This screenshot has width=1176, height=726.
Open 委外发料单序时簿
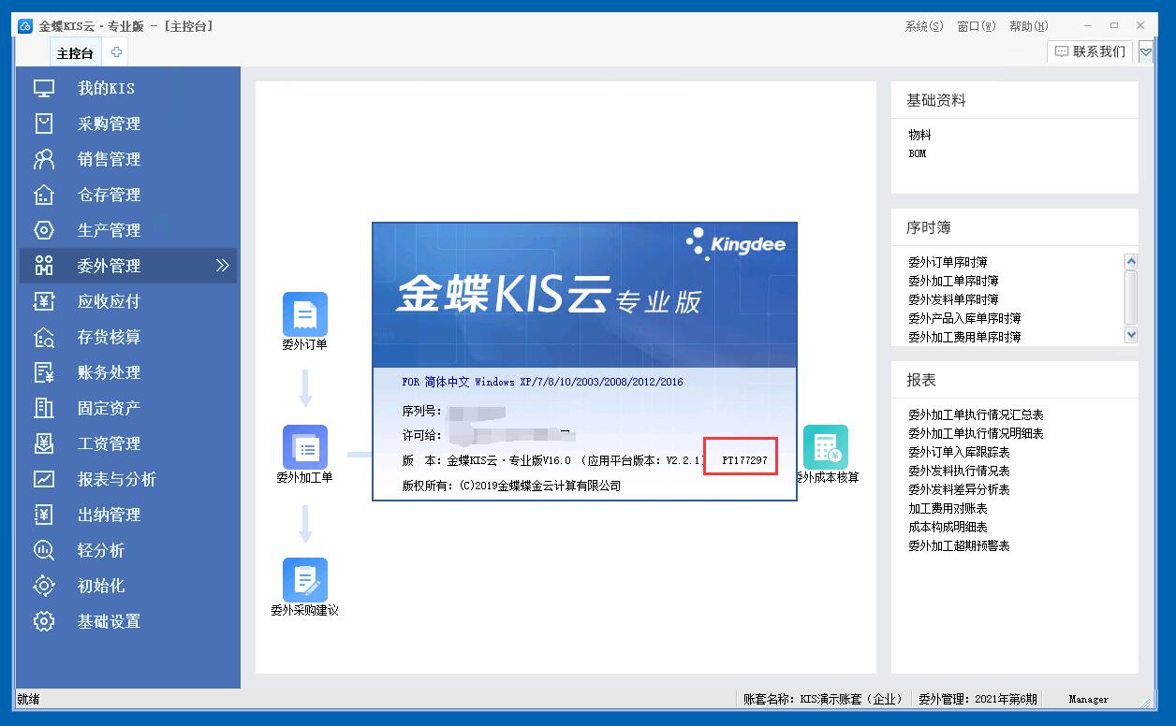tap(953, 299)
